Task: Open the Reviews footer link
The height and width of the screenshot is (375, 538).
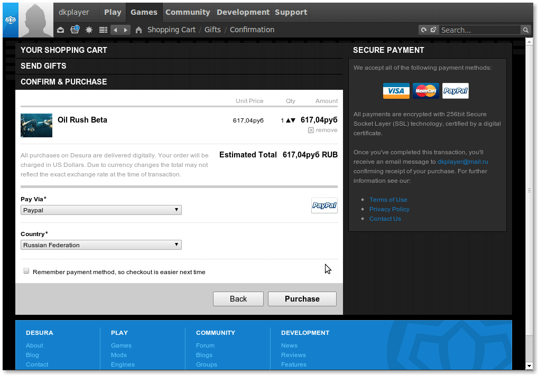Action: point(293,355)
